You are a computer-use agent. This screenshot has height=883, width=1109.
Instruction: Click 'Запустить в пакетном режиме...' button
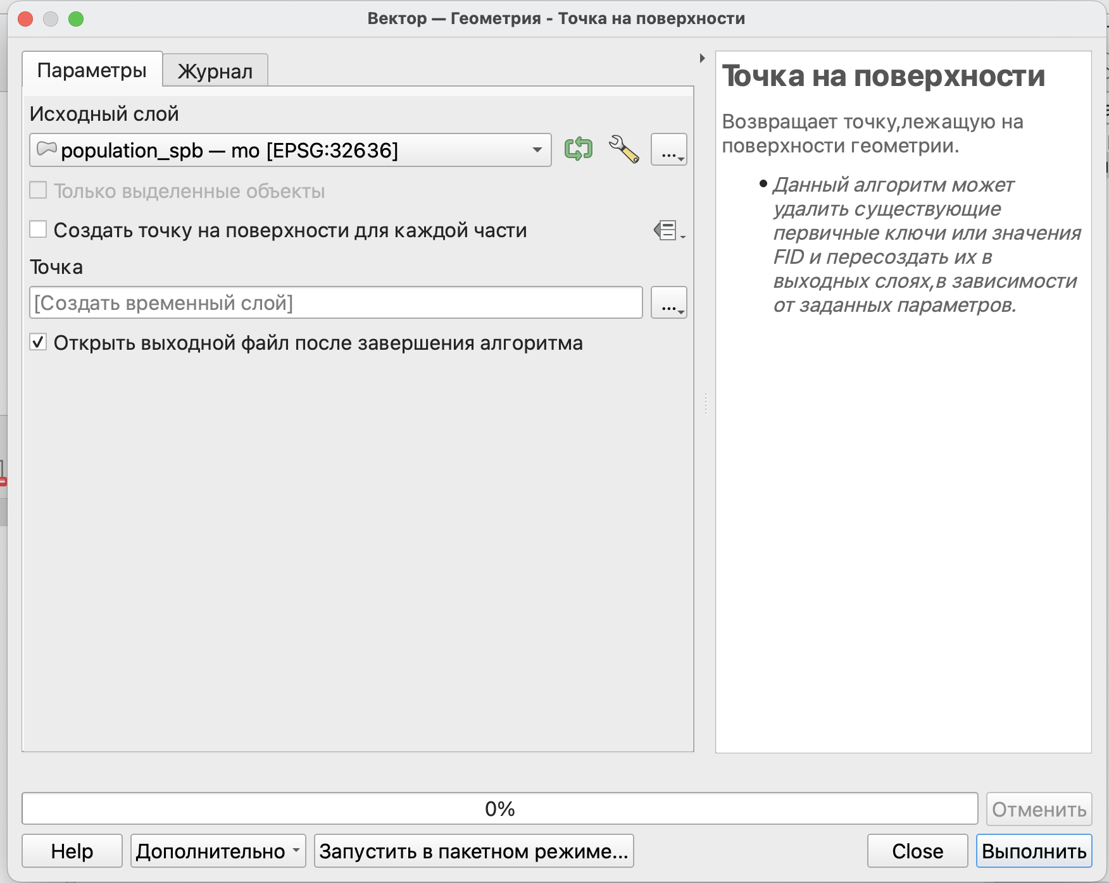pos(473,851)
